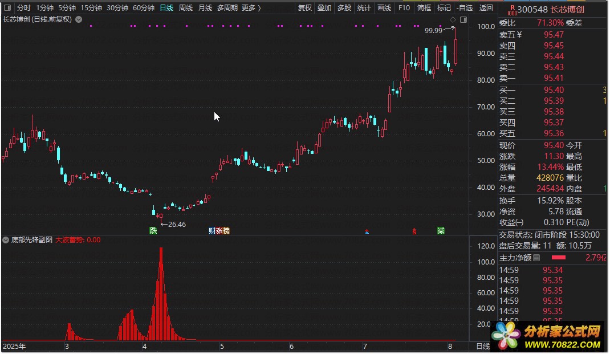The height and width of the screenshot is (354, 610).
Task: Click the blue double-arrow event marker
Action: coord(367,231)
